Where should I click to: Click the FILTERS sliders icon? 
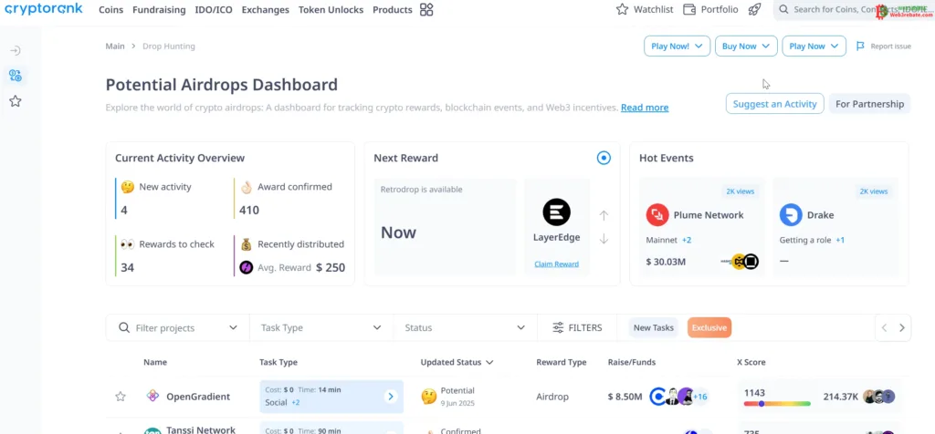click(558, 327)
